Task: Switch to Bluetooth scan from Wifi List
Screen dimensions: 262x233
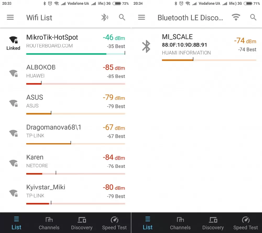Action: [x=105, y=17]
